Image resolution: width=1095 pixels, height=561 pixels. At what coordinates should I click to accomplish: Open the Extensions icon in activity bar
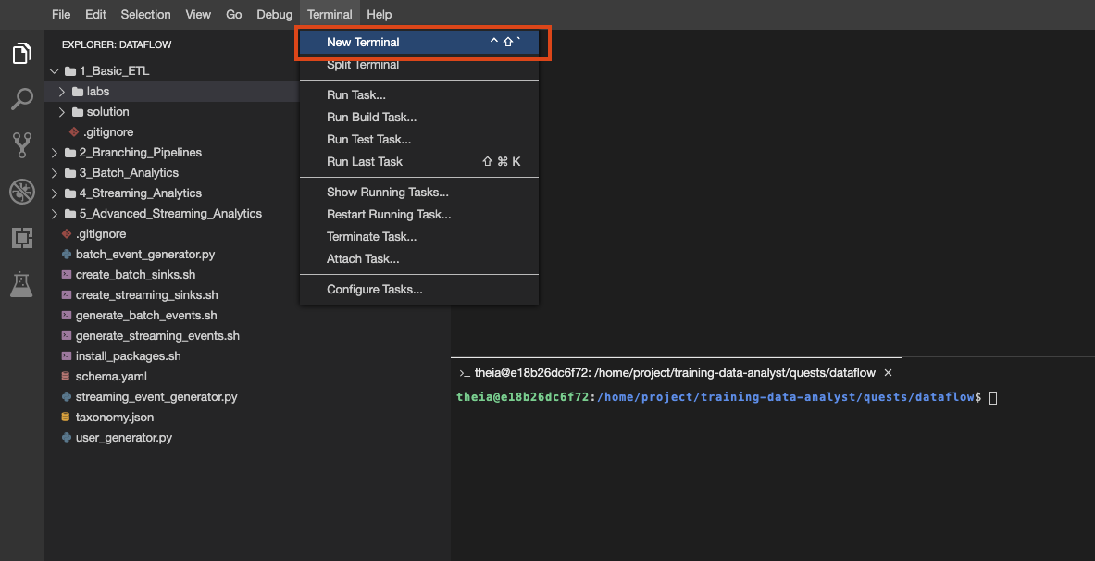point(21,238)
